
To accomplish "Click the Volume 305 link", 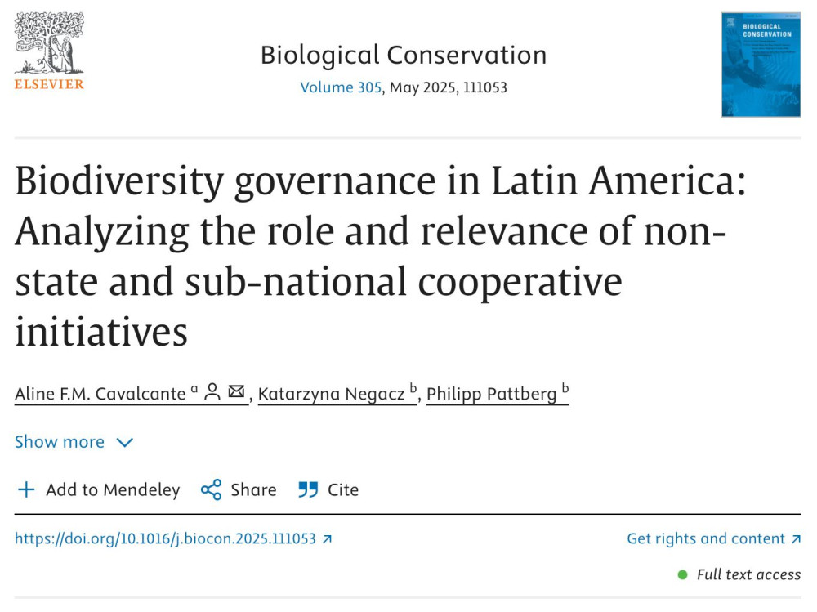I will [x=341, y=87].
